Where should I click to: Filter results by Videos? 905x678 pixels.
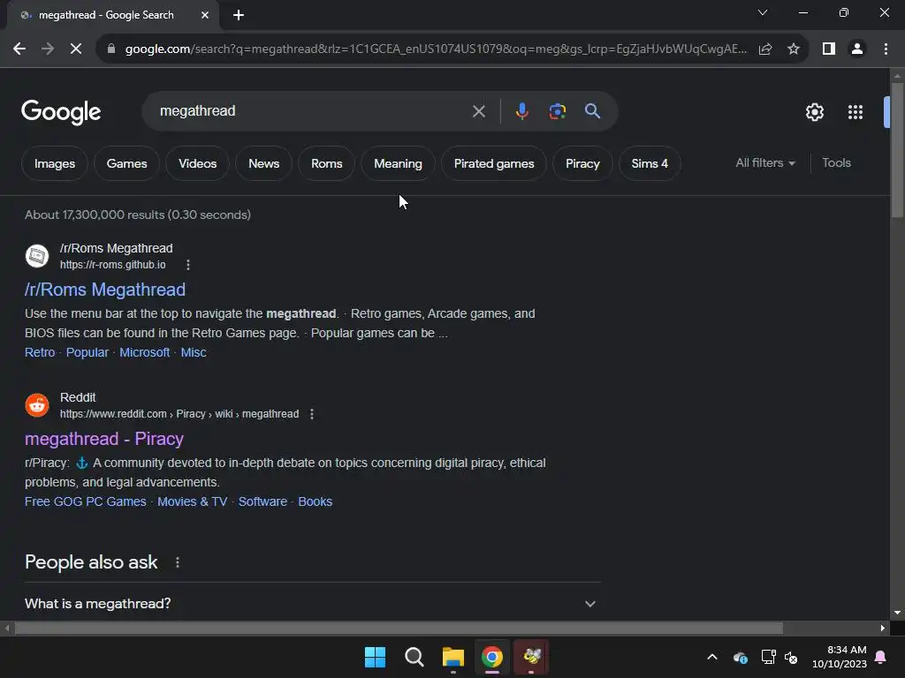(197, 163)
